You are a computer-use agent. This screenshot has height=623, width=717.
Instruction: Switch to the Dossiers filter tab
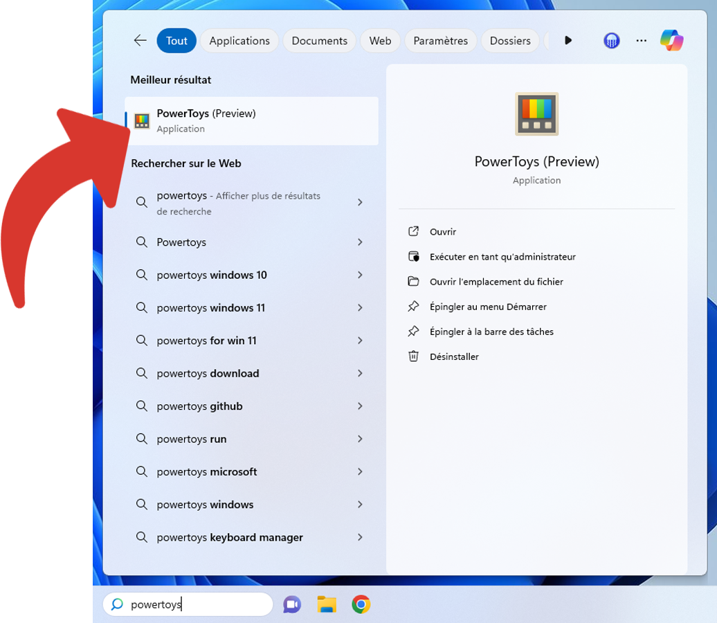510,41
